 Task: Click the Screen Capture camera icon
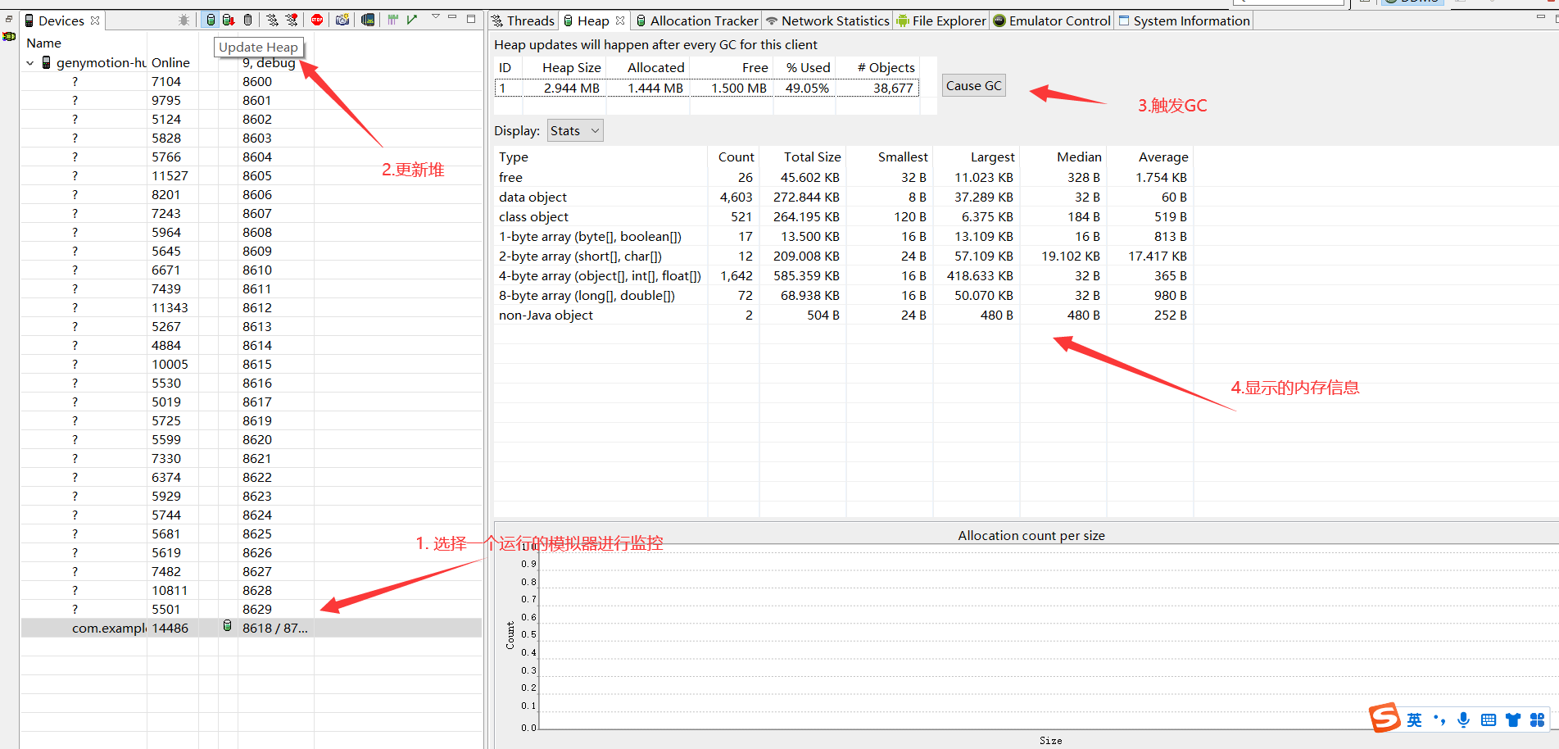(x=342, y=20)
